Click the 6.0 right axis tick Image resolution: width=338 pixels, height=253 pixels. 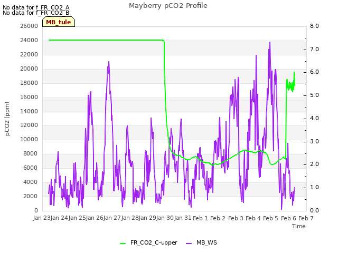(x=314, y=72)
